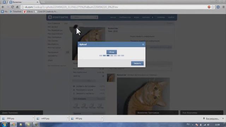Open the profile cat photo
Viewport: 226px width, 127px height.
(89, 44)
